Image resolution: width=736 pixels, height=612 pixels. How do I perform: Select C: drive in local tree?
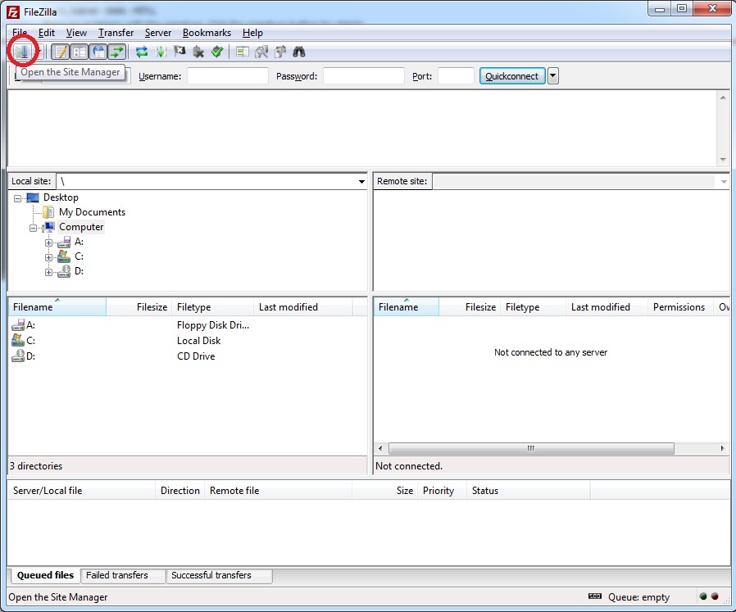click(x=79, y=256)
